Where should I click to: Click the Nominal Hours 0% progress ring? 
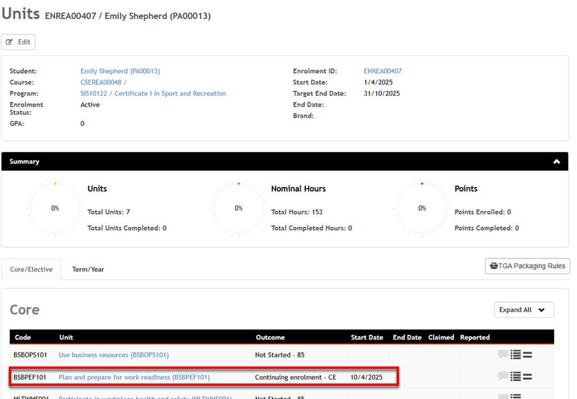(239, 208)
